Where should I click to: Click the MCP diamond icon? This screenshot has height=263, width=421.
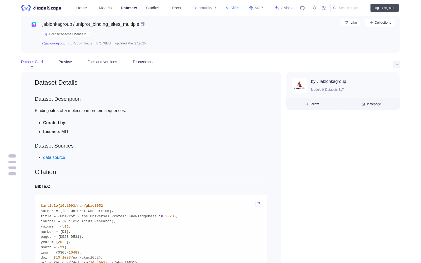click(251, 8)
